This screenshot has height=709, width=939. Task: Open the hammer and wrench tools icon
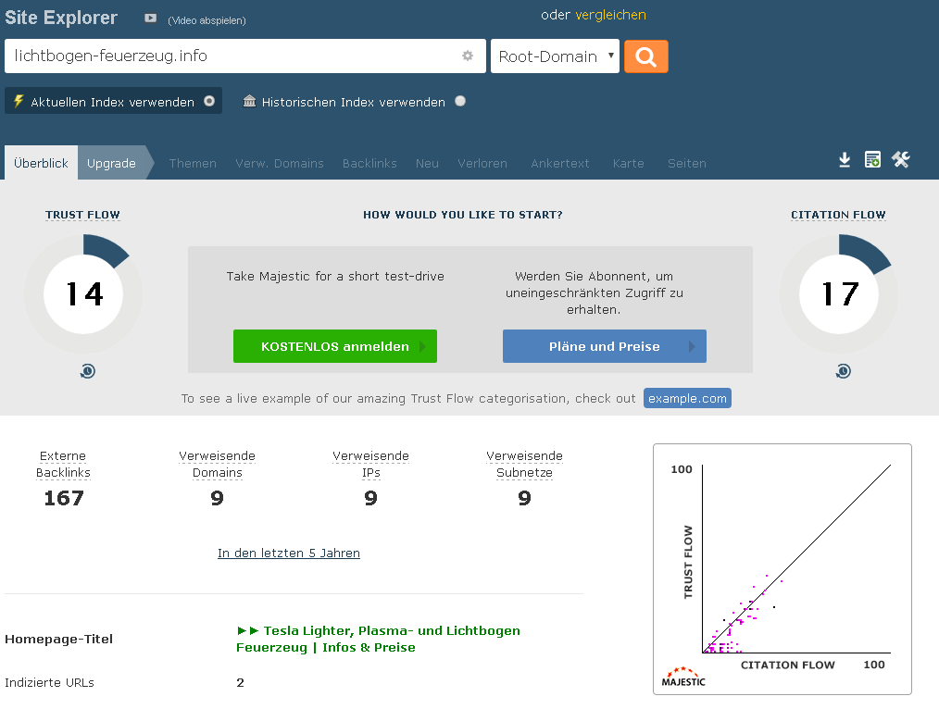click(x=901, y=160)
